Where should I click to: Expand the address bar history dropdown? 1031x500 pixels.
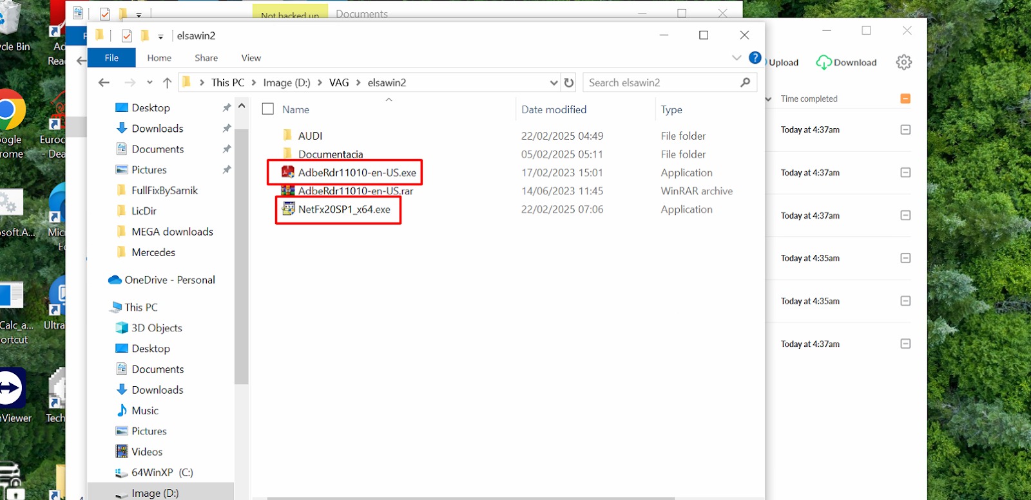tap(554, 82)
